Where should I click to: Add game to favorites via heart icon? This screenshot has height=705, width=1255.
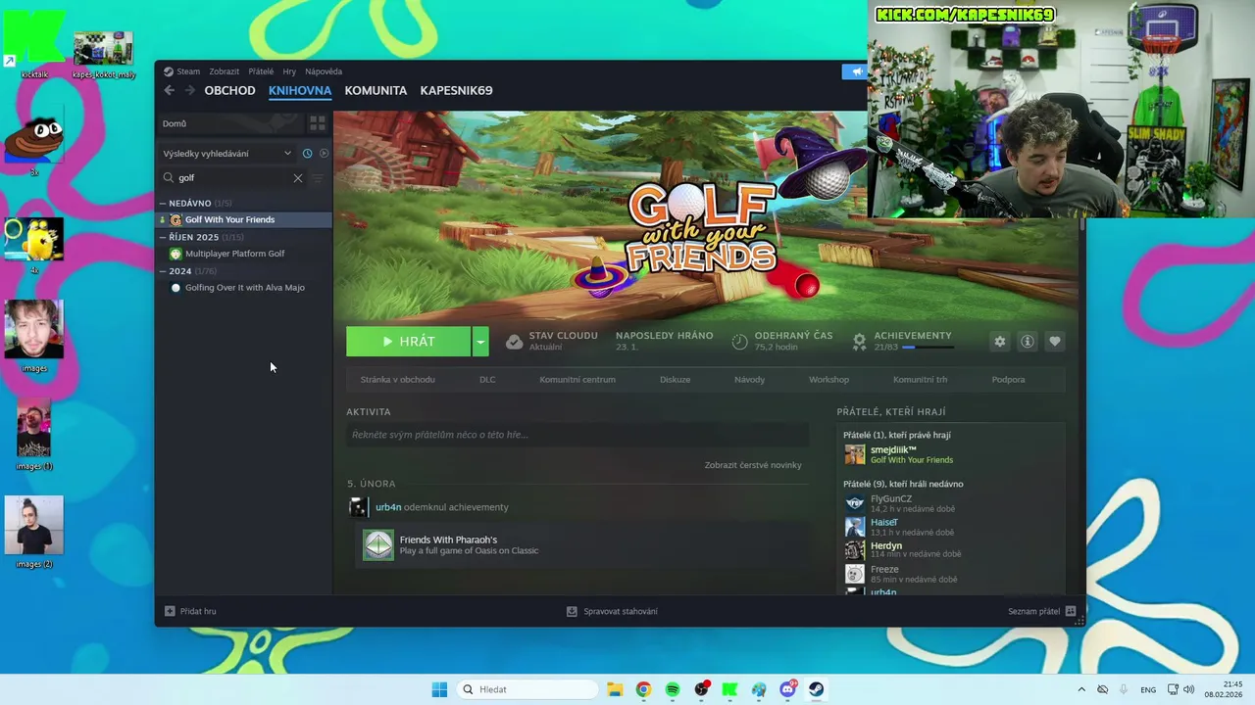coord(1054,341)
